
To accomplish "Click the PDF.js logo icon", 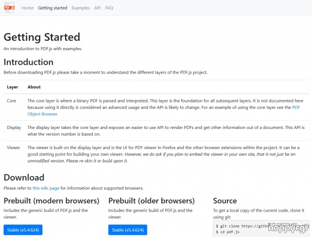I will [9, 8].
